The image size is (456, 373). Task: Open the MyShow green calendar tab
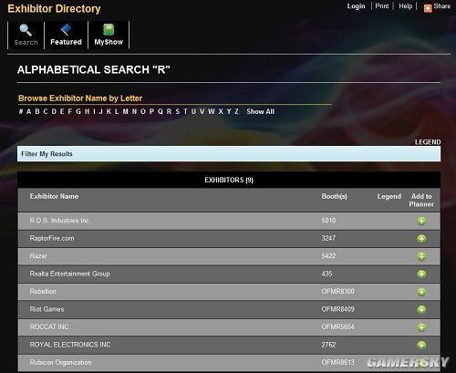pyautogui.click(x=109, y=35)
